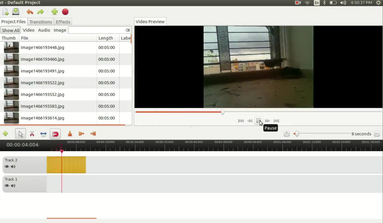Open the Wi-Fi network menu
Screen dimensions: 383x223
(307, 3)
